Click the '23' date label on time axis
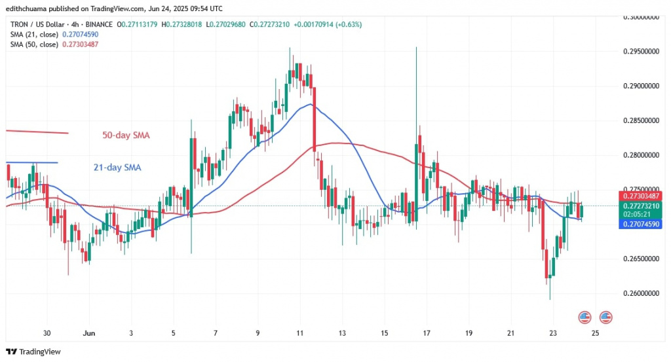 (x=552, y=333)
